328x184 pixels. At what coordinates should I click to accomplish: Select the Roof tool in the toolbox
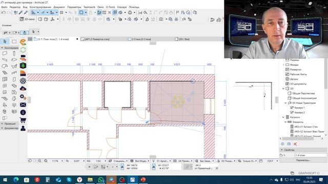(x=5, y=66)
